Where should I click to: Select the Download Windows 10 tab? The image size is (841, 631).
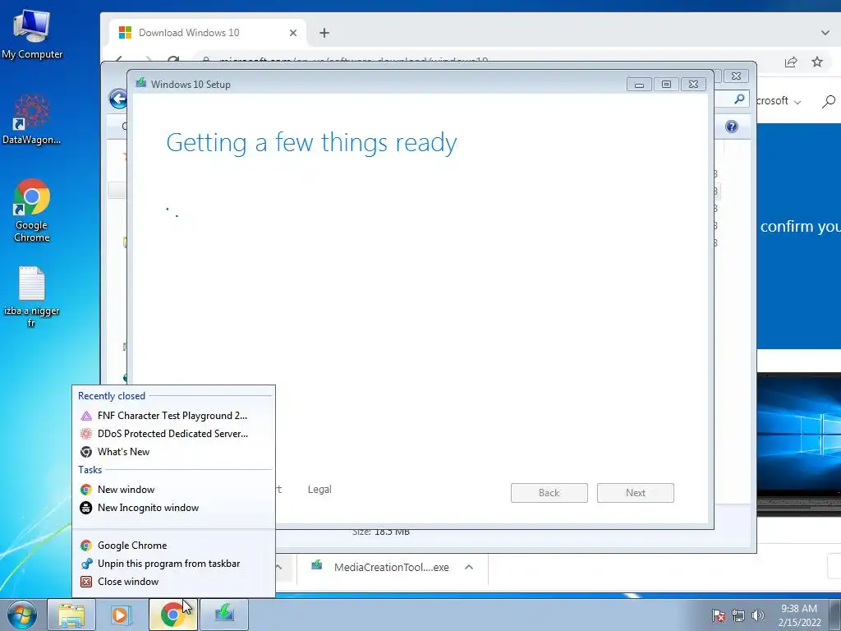tap(208, 33)
